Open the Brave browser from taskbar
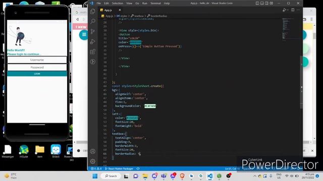This screenshot has height=181, width=323. 182,176
